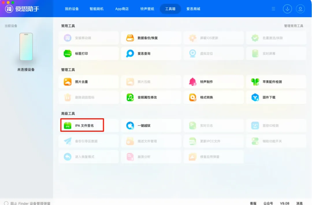312x205 pixels.
Task: Open the 照片压缩 tool
Action: (151, 82)
